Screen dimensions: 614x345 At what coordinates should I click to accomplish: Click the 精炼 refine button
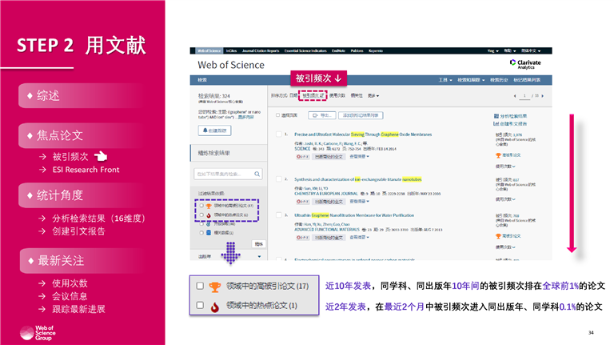pyautogui.click(x=258, y=244)
